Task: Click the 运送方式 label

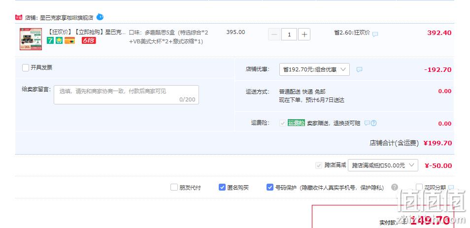Action: pyautogui.click(x=258, y=92)
